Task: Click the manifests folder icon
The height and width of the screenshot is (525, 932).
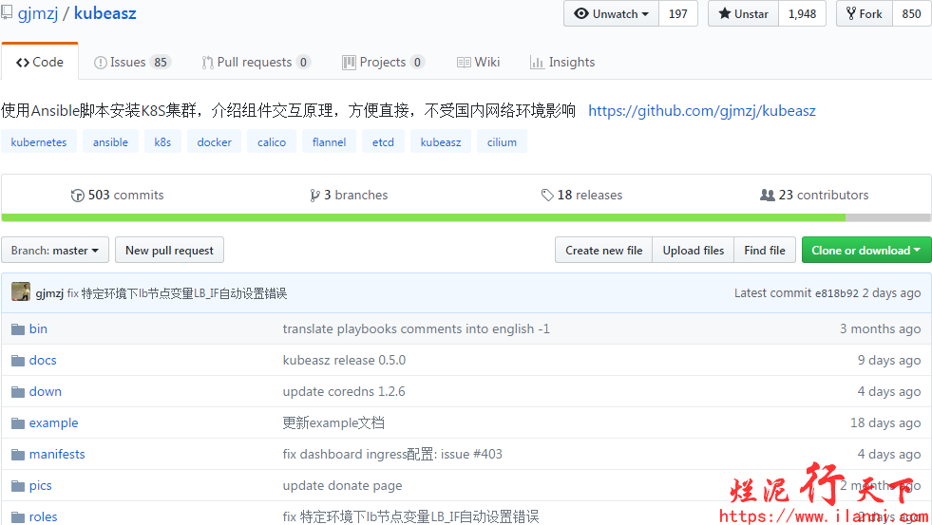Action: click(x=17, y=455)
